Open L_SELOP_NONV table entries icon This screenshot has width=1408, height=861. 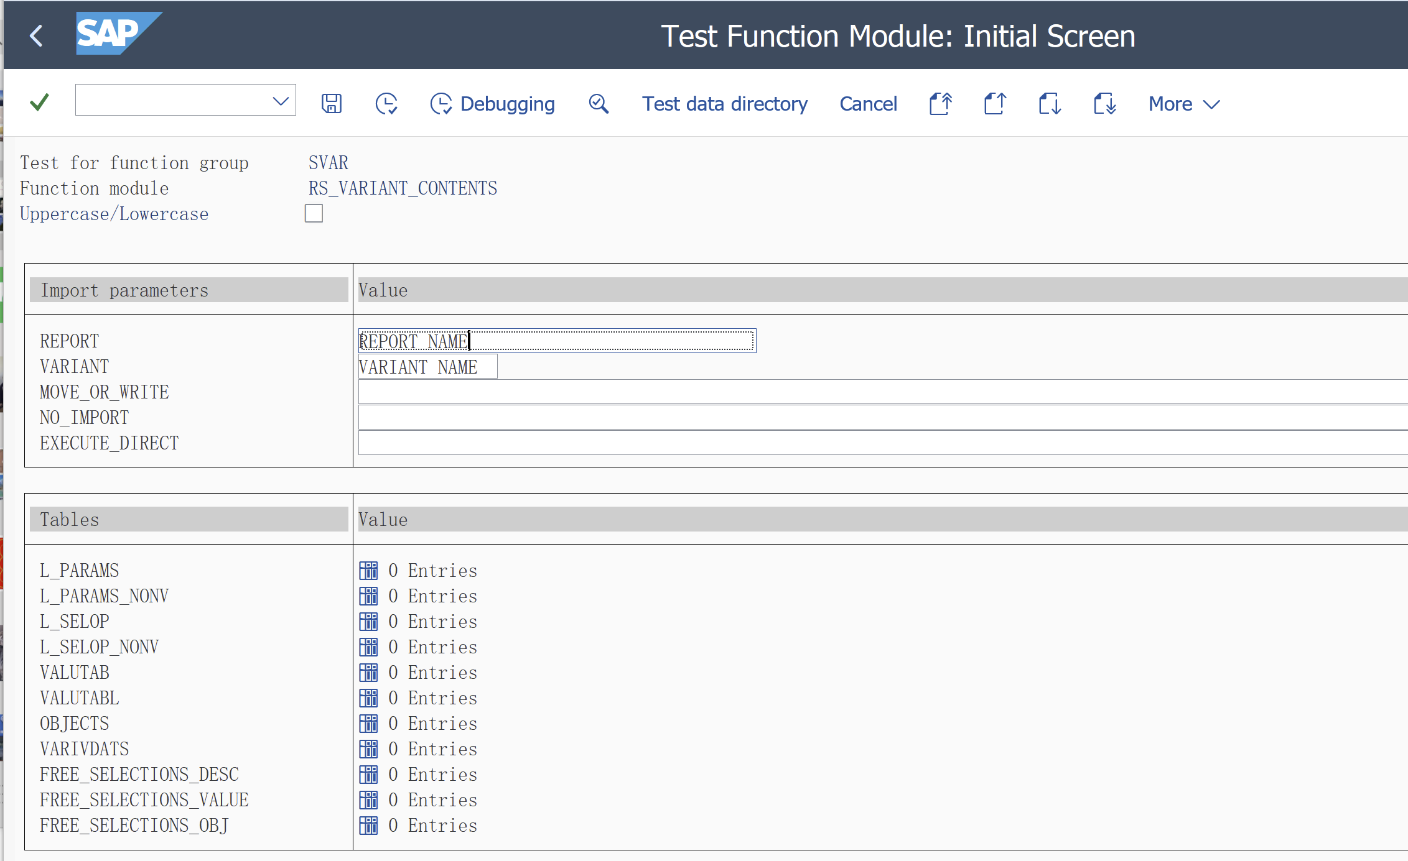(368, 647)
